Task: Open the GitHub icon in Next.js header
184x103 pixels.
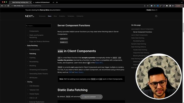Action: tap(156, 16)
